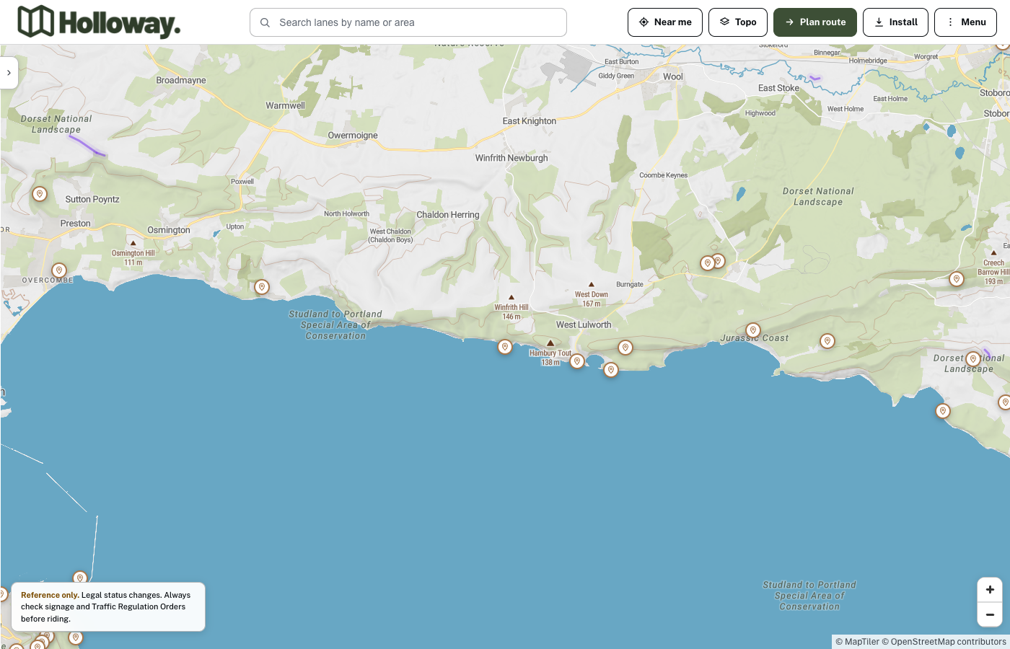The width and height of the screenshot is (1010, 649).
Task: Click the Reference only notice text
Action: click(106, 606)
